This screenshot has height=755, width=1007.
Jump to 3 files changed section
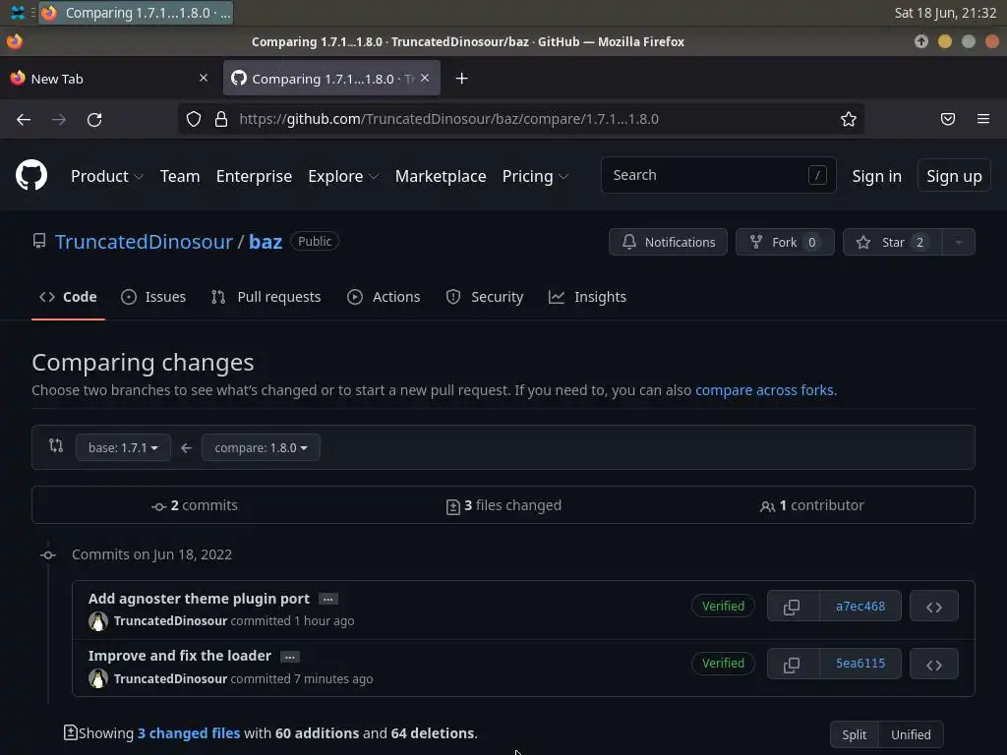503,505
